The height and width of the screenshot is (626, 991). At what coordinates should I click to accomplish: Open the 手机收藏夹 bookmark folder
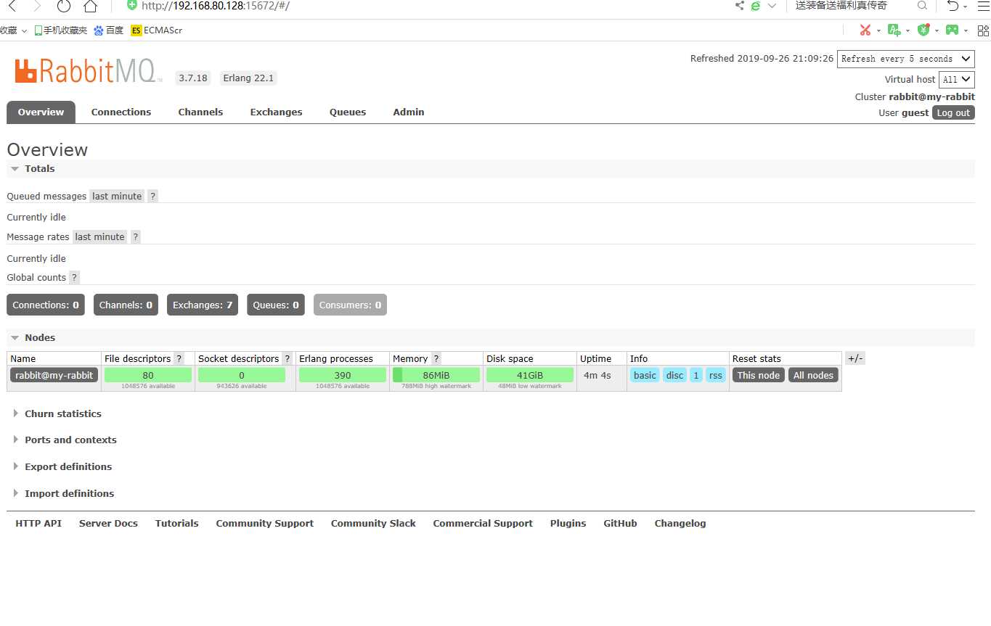click(x=60, y=30)
